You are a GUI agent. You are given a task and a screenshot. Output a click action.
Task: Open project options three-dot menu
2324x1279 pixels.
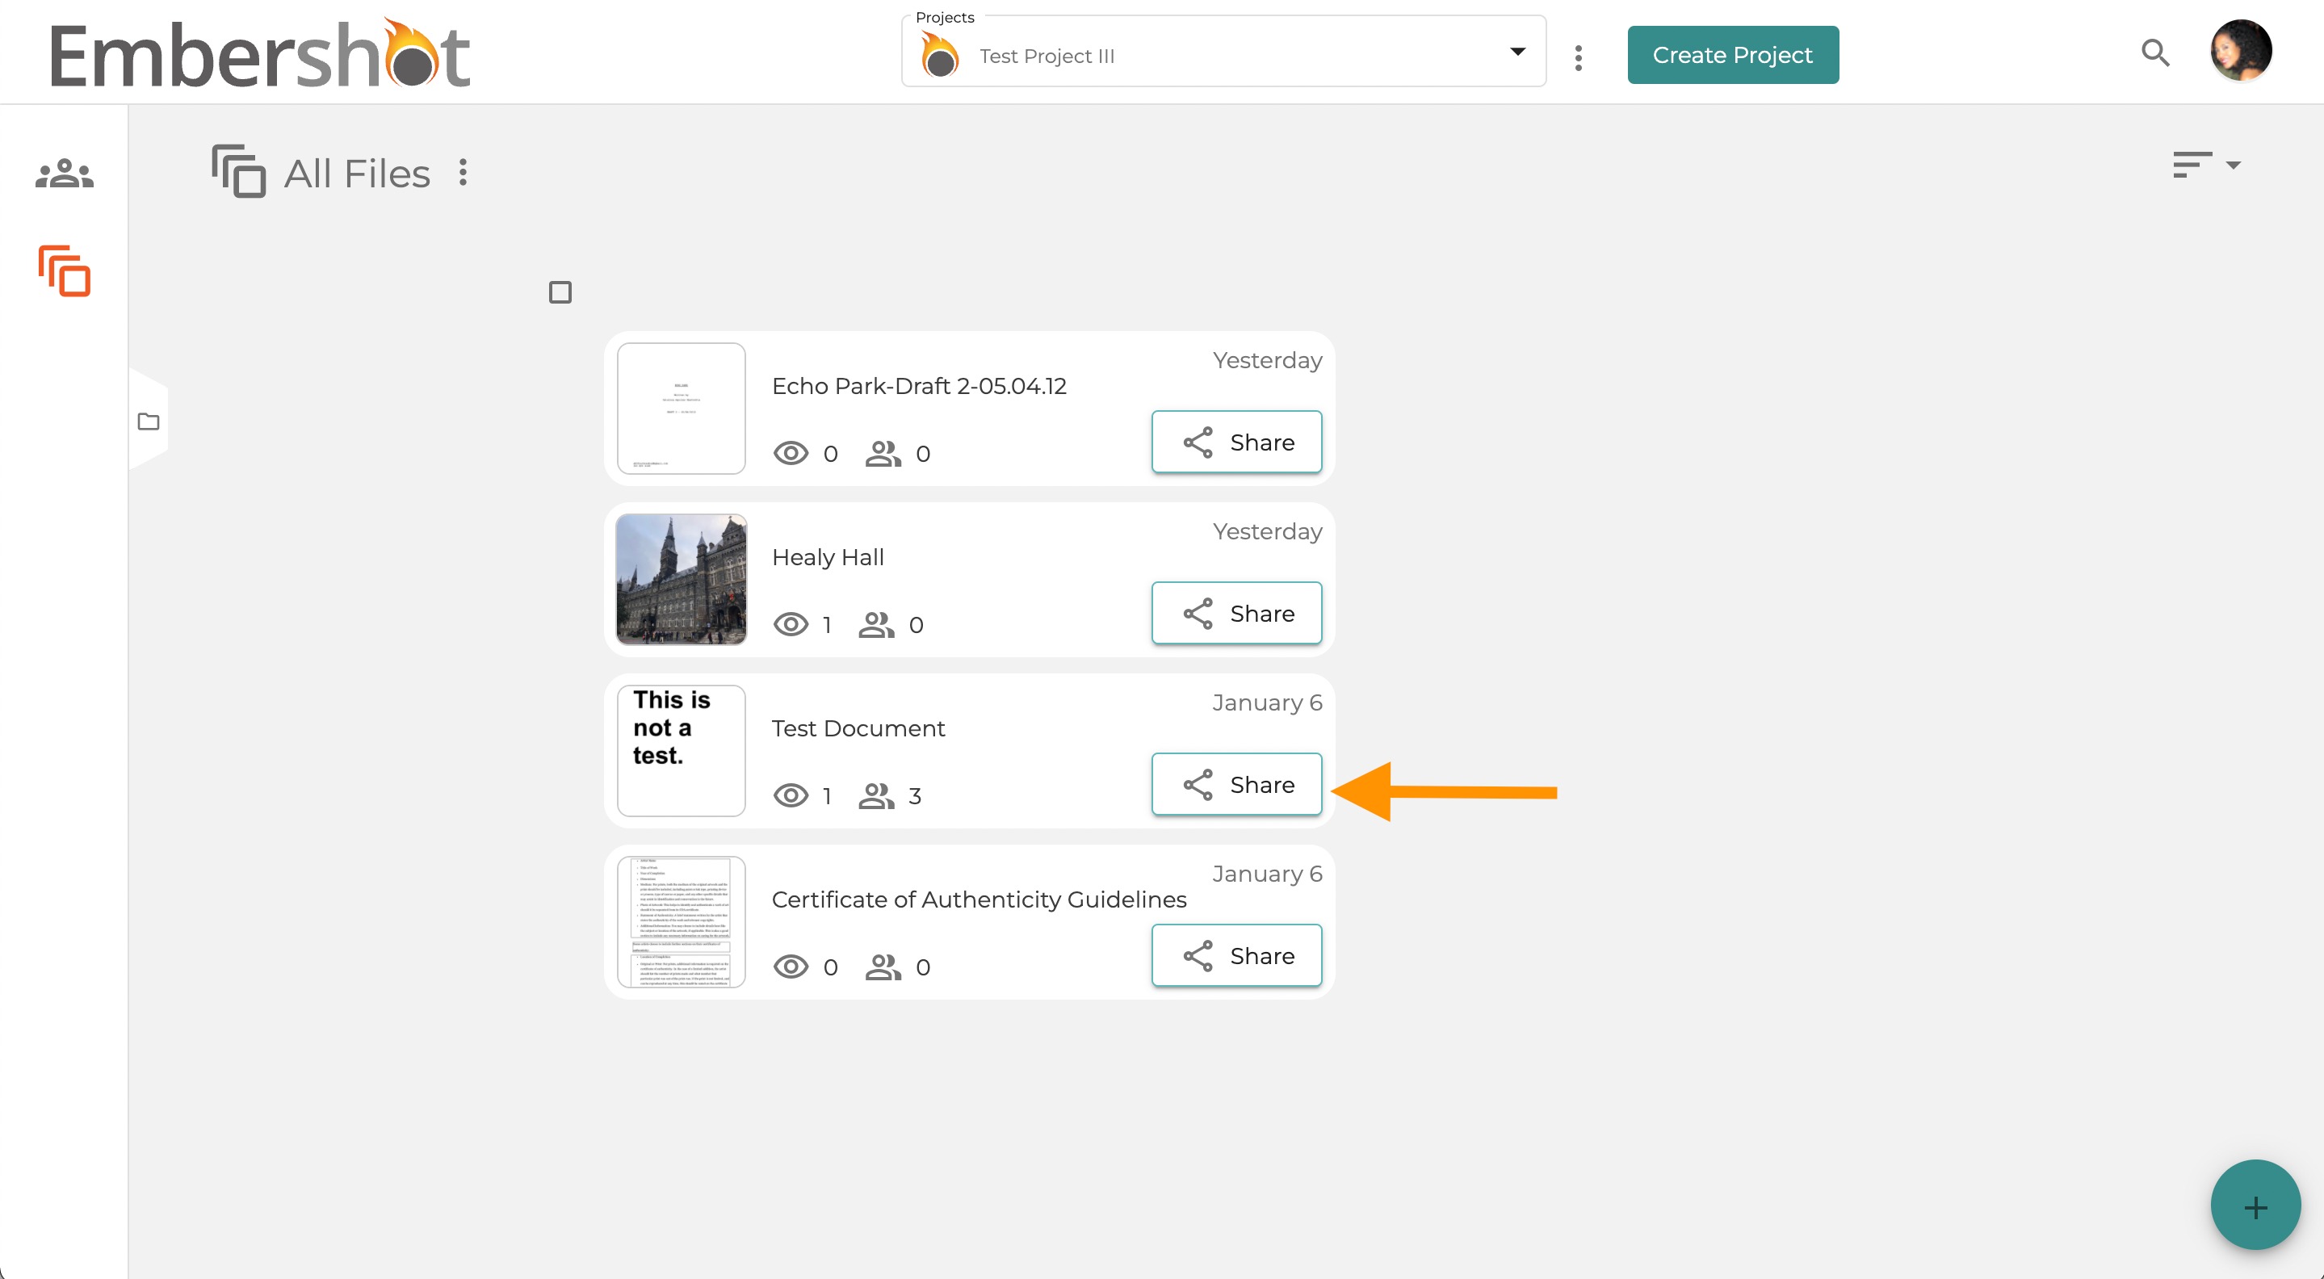1578,57
